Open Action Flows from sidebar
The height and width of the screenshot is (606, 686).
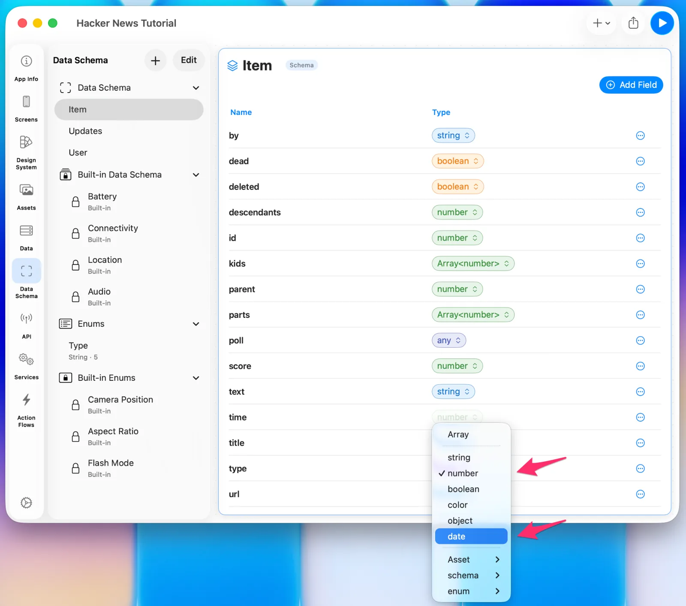[x=26, y=410]
